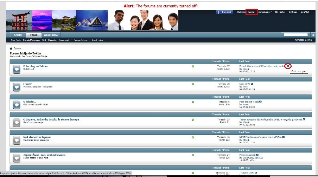318x177 pixels.
Task: Go to last post in Foto blog sa Istoka
Action: pyautogui.click(x=288, y=66)
